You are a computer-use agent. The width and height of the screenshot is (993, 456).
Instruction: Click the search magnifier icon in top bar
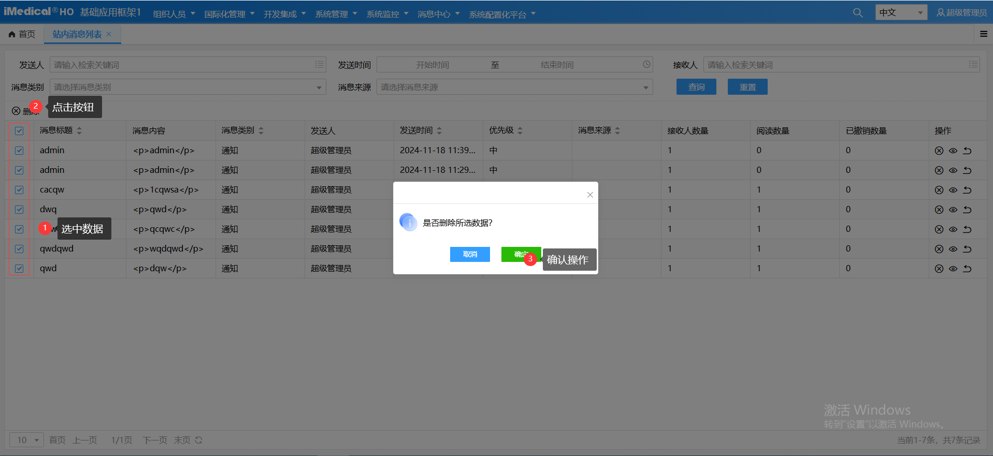[858, 12]
